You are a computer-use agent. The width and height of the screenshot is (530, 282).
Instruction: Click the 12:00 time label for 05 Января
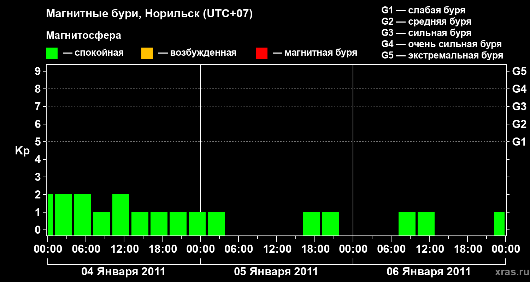point(277,249)
